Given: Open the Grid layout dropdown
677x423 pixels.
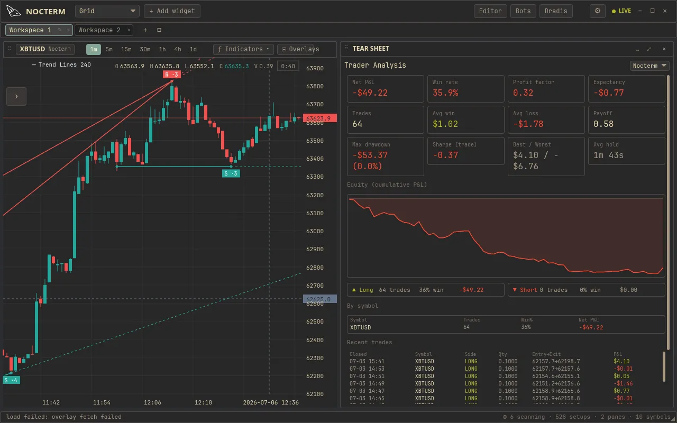Looking at the screenshot, I should click(x=107, y=11).
